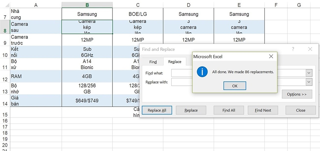This screenshot has height=151, width=320.
Task: Select column E header
Action: (239, 5)
